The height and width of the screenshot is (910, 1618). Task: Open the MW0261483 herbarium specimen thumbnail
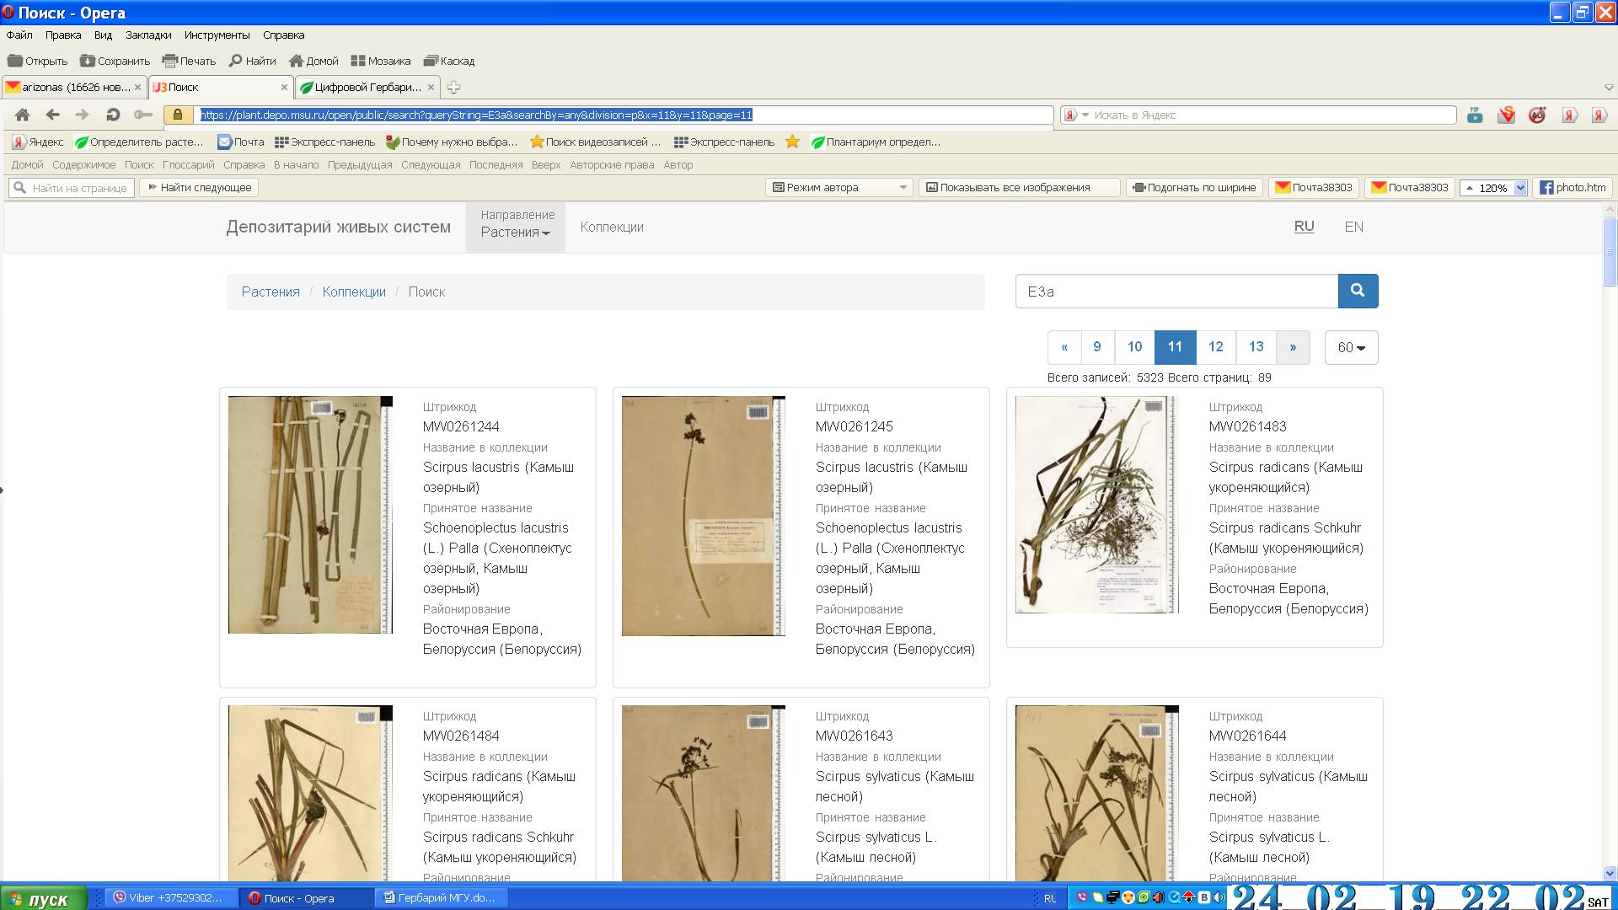[x=1096, y=504]
